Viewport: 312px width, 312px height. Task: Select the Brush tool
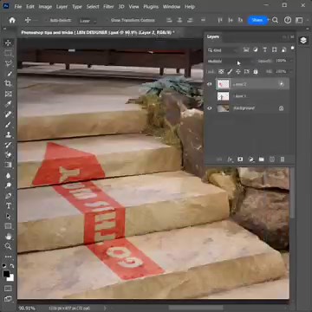[8, 125]
